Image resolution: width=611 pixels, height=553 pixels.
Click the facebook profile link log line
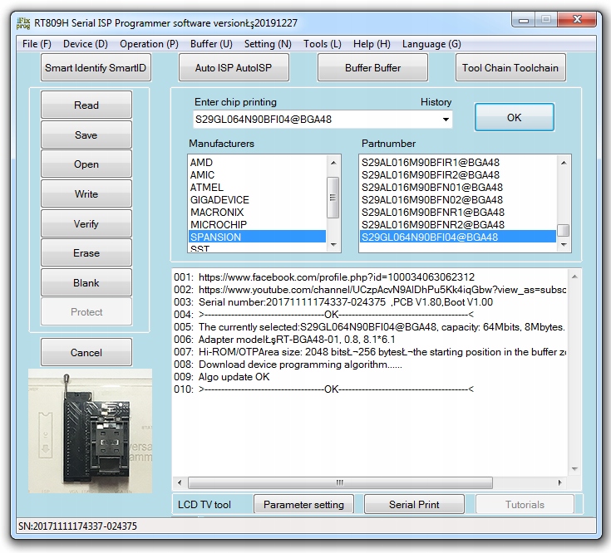pyautogui.click(x=324, y=277)
